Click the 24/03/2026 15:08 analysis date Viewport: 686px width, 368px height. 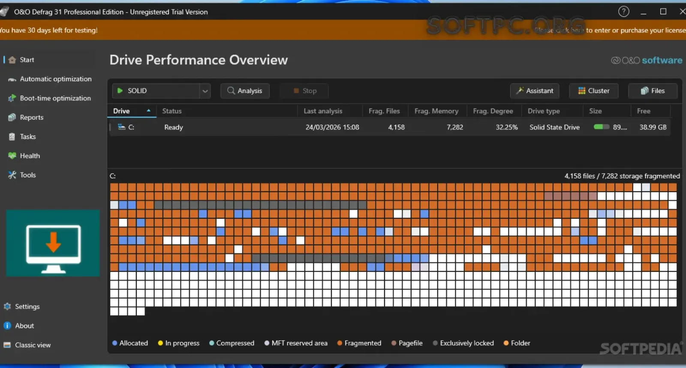click(x=332, y=127)
